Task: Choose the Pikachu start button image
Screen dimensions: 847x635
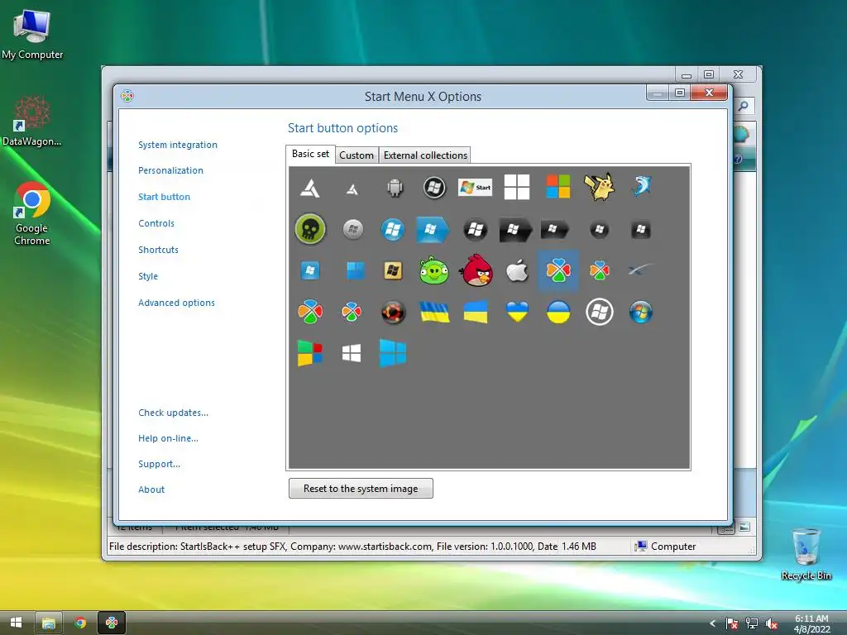Action: 599,187
